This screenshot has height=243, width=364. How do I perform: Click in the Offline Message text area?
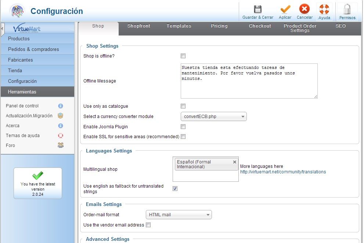(x=249, y=81)
